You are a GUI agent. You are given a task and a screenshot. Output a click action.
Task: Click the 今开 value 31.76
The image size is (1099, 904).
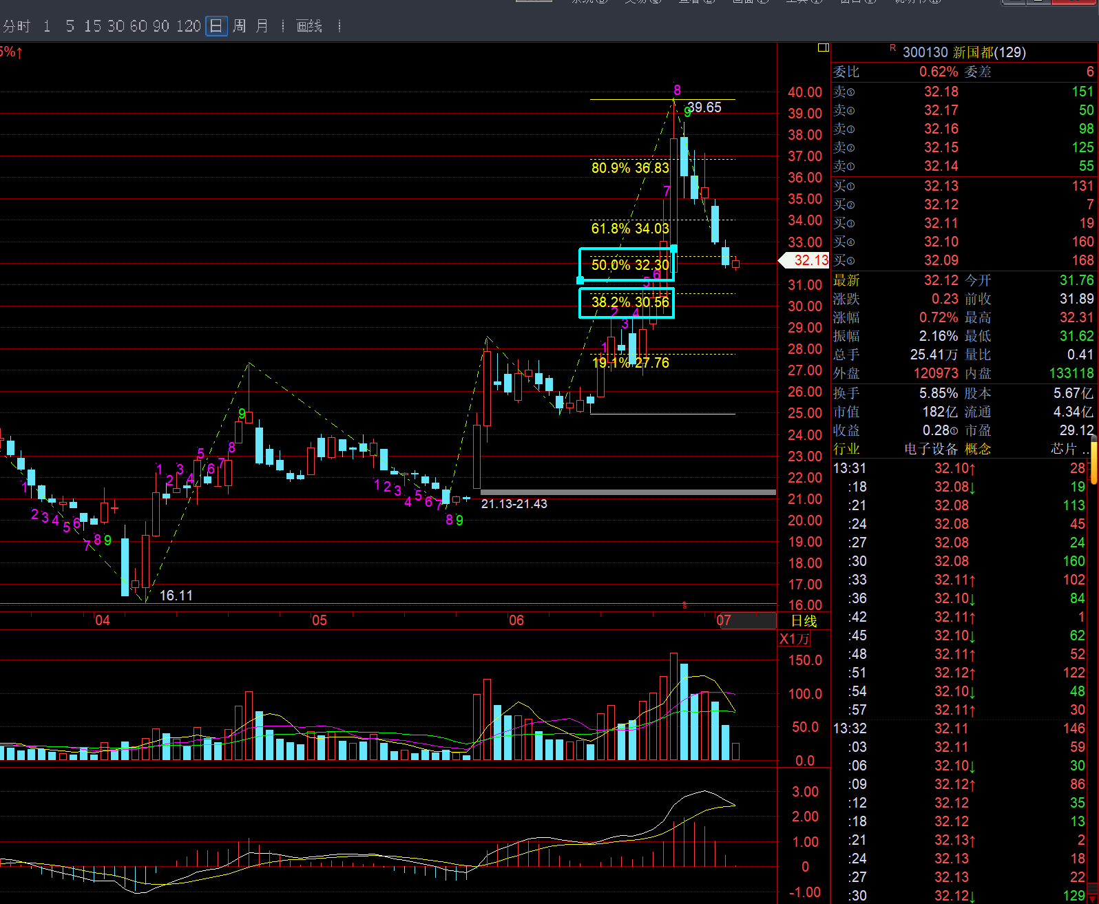[1077, 280]
